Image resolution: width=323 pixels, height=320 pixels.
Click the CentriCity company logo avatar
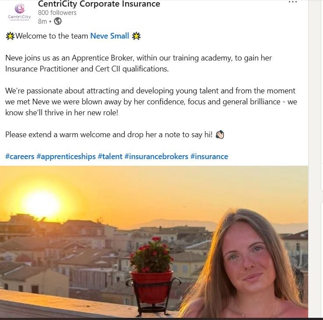point(19,12)
